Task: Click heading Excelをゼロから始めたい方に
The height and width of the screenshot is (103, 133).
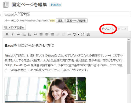Action: click(x=30, y=45)
